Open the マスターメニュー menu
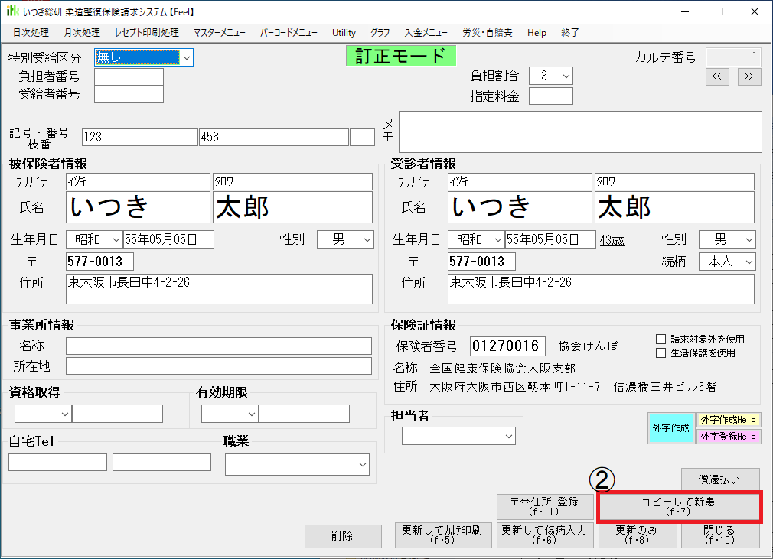This screenshot has width=773, height=559. pyautogui.click(x=220, y=33)
